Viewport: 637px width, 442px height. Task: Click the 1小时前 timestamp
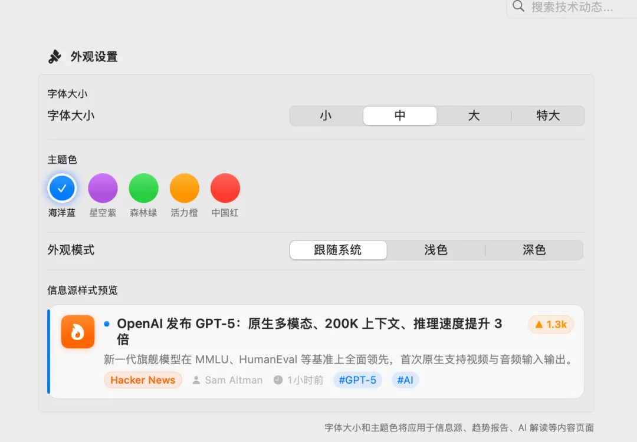305,380
